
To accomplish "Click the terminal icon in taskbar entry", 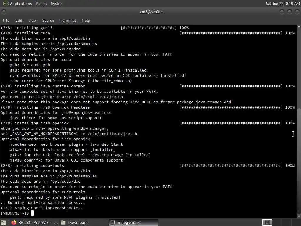I will [x=113, y=222].
